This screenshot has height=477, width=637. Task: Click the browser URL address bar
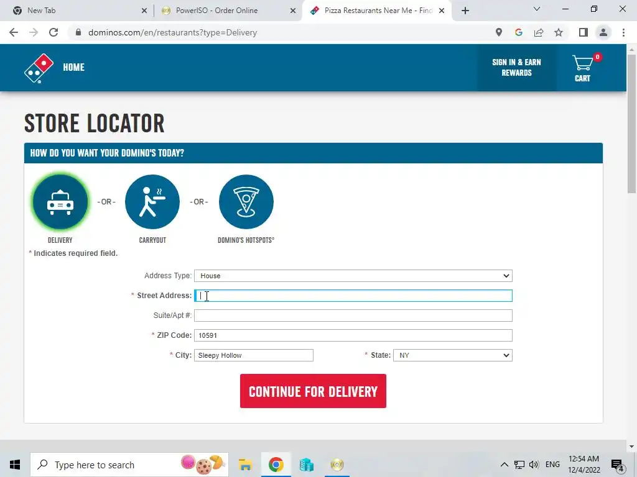coord(281,32)
